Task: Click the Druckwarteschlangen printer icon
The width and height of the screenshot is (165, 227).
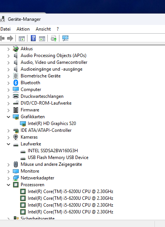Action: 15,96
